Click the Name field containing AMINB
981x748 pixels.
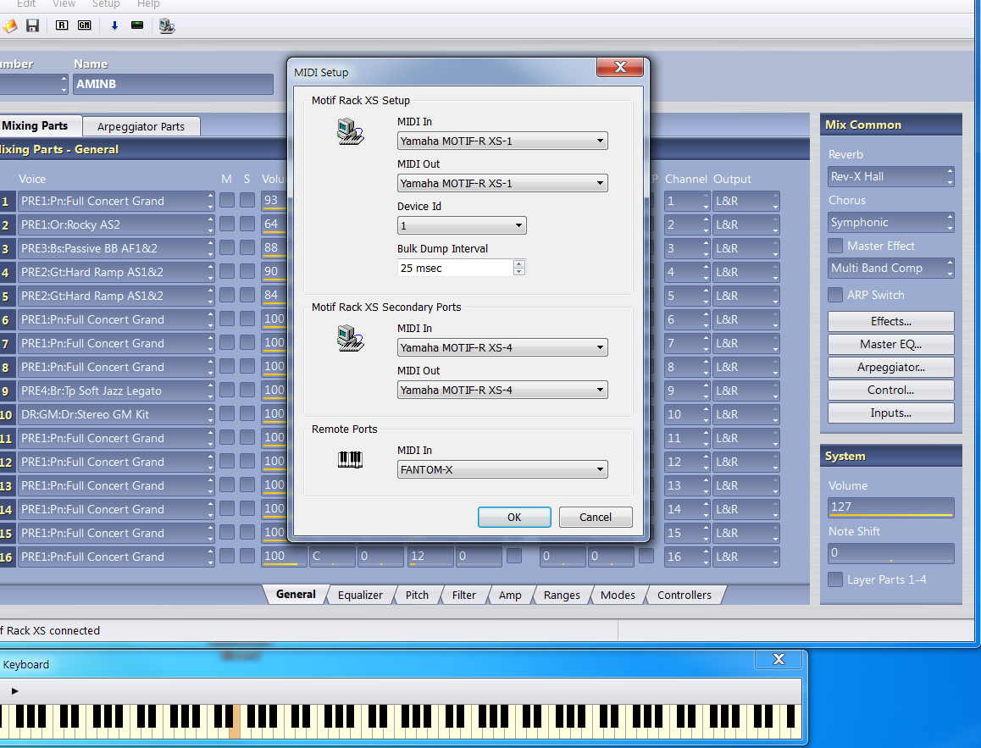point(174,84)
